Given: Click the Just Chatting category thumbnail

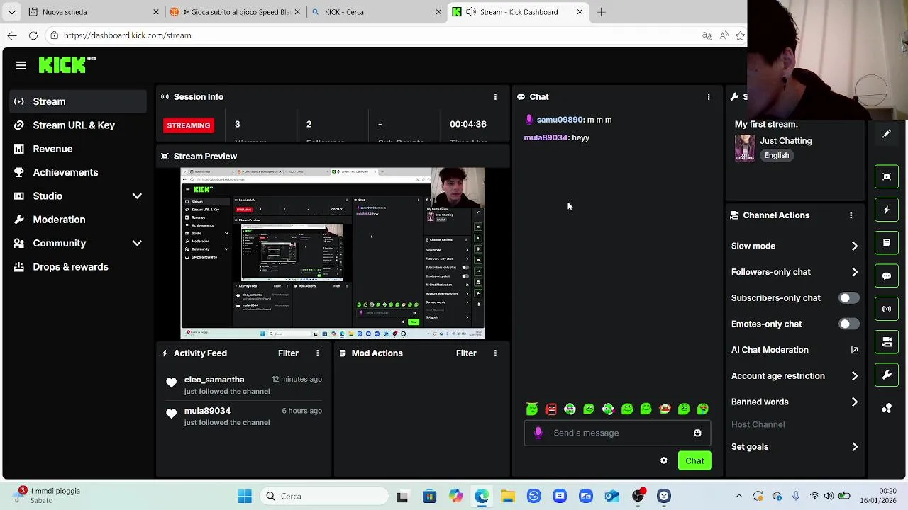Looking at the screenshot, I should pyautogui.click(x=745, y=148).
